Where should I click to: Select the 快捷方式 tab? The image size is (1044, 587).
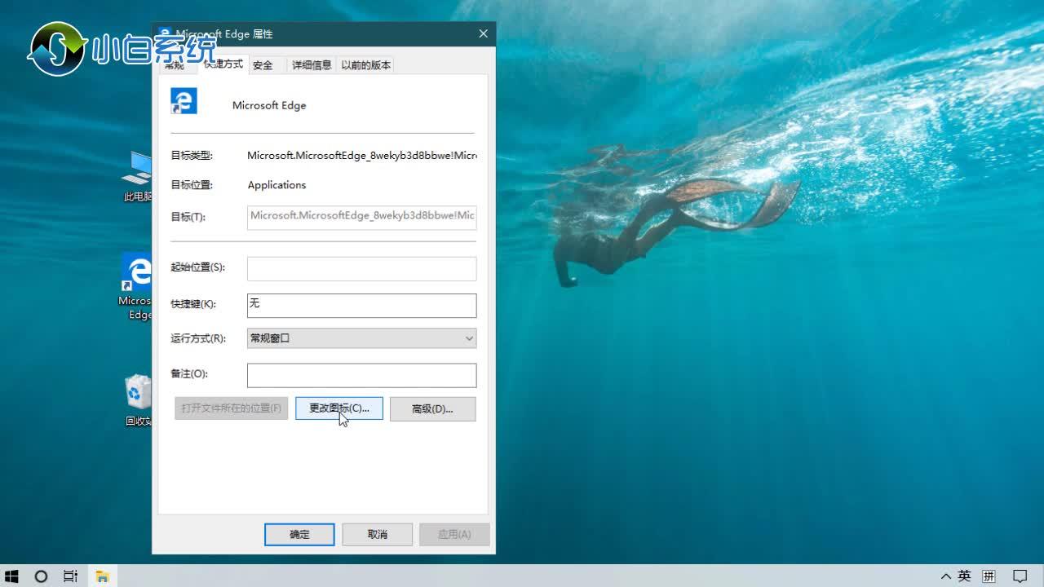pos(223,64)
